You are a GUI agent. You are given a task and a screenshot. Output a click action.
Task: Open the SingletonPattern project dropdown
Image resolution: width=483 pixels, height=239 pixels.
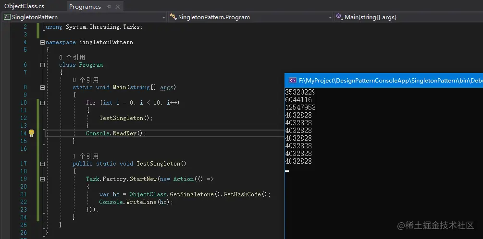click(164, 18)
